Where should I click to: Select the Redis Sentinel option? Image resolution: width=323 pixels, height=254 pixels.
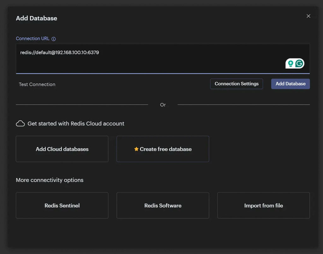tap(62, 206)
